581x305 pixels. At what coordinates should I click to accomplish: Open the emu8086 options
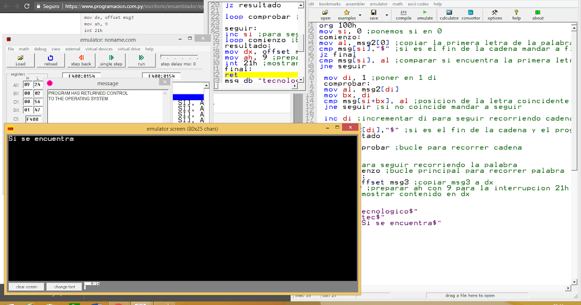tap(495, 12)
